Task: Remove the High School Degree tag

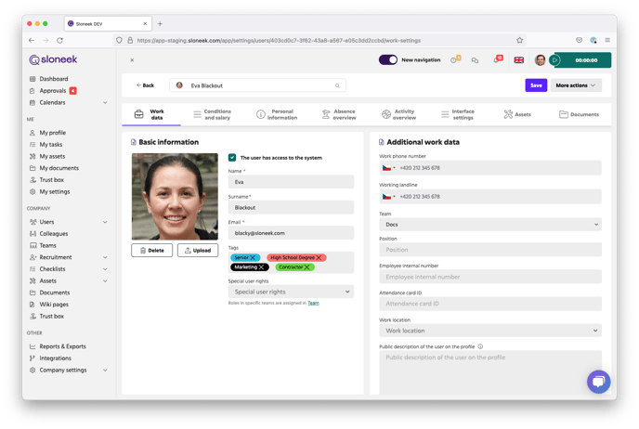Action: (319, 257)
